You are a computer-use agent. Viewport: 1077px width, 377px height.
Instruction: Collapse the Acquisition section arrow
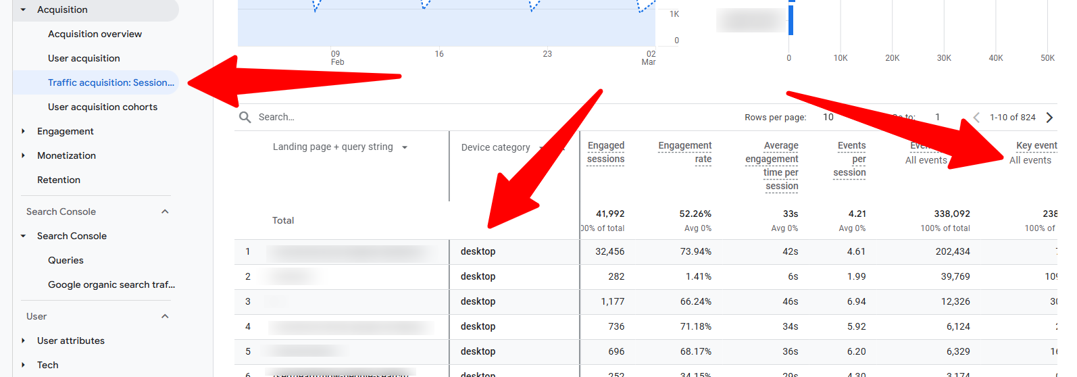coord(24,9)
